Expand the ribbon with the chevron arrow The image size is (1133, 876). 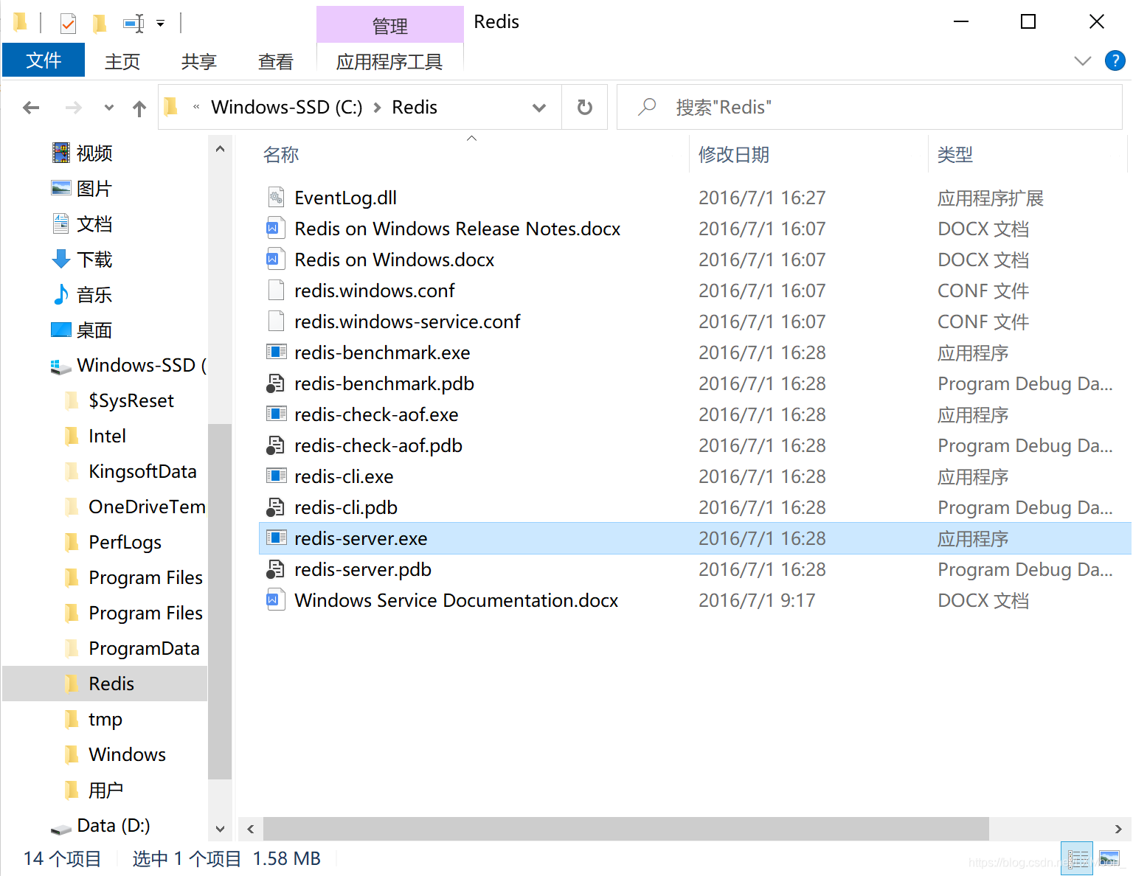(x=1082, y=60)
